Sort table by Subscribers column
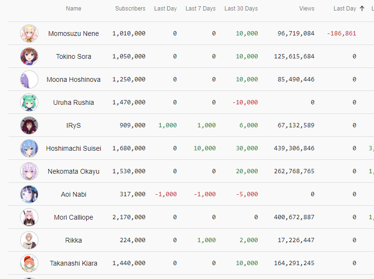This screenshot has height=279, width=374. (130, 9)
